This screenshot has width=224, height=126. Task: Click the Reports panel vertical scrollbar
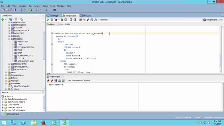tap(44, 103)
